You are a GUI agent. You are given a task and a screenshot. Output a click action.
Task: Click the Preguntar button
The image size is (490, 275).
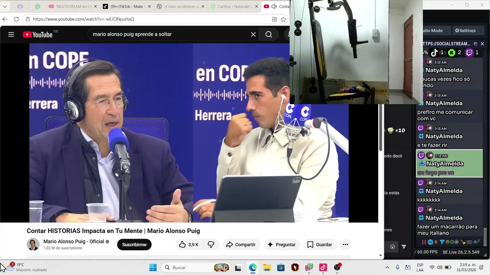point(281,244)
